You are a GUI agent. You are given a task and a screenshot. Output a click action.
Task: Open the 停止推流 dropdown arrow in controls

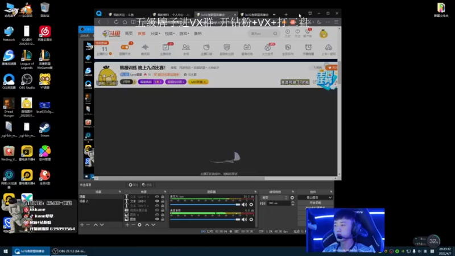330,197
